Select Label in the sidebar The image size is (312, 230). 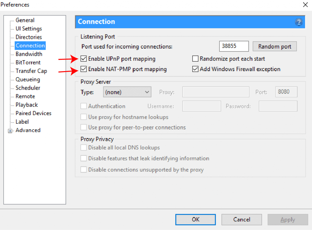point(22,122)
